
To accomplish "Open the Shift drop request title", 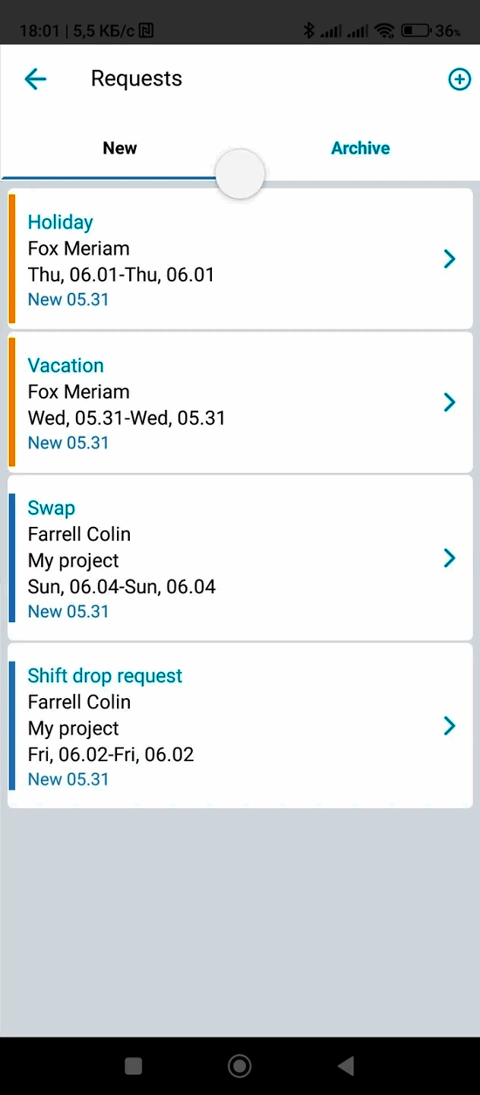I will point(106,676).
